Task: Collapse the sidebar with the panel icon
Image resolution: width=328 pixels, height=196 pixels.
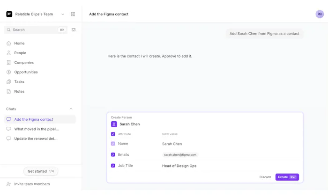Action: pos(73,14)
